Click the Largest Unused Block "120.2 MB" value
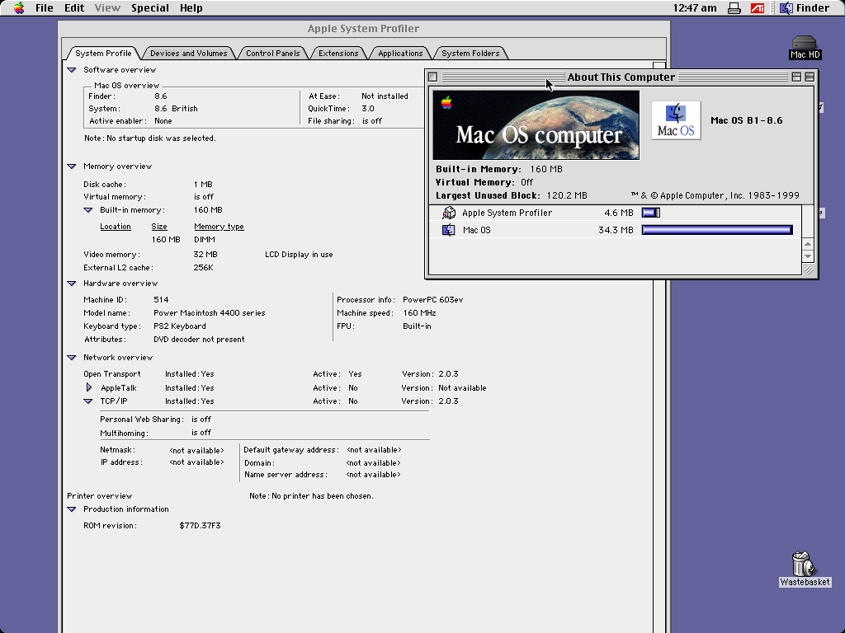 (x=567, y=195)
